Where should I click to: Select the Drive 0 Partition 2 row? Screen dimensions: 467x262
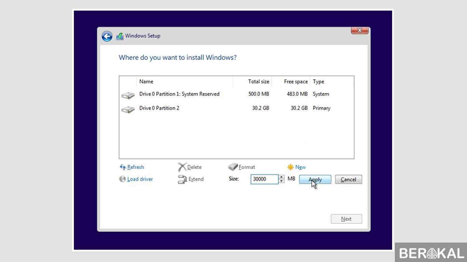(x=236, y=108)
